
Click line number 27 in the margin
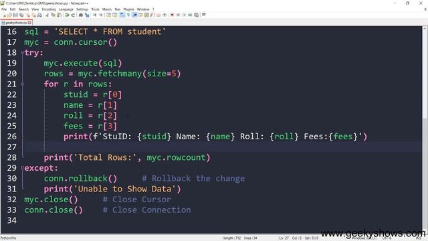click(12, 147)
